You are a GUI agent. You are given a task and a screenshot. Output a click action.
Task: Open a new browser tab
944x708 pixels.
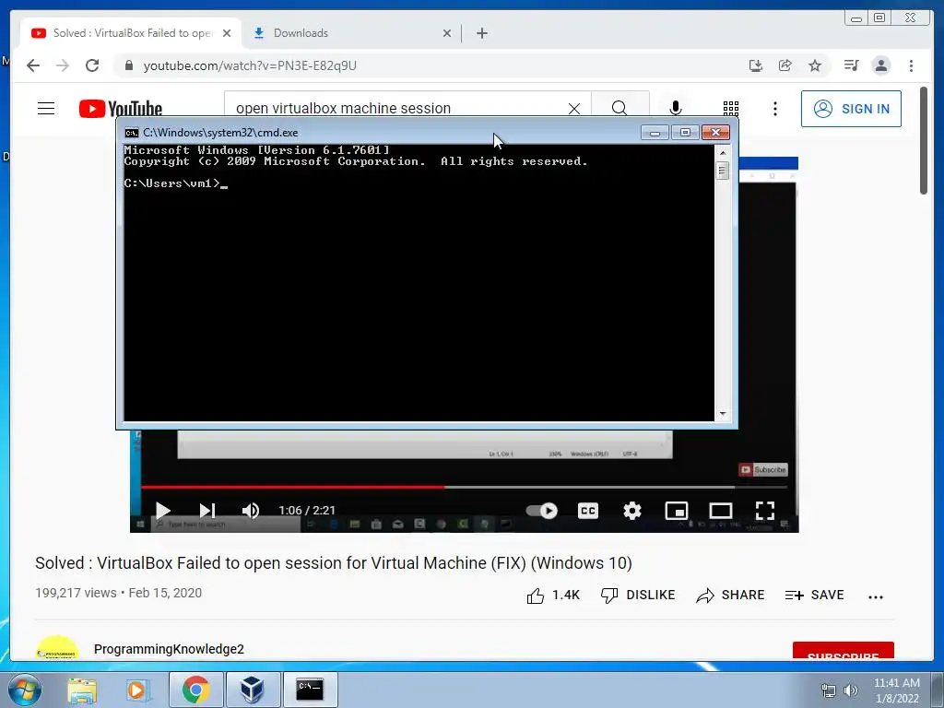[x=481, y=33]
